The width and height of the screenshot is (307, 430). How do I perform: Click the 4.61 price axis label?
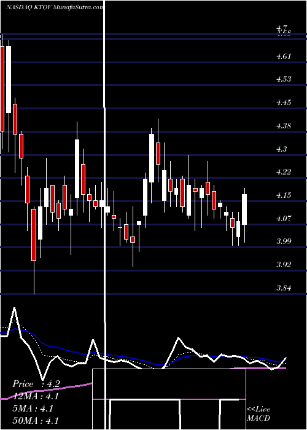tap(284, 57)
